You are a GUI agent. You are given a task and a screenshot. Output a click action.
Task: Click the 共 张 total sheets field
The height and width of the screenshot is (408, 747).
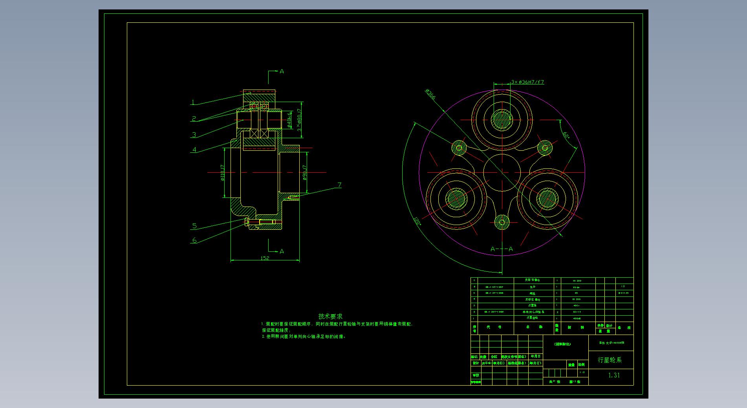click(x=555, y=381)
